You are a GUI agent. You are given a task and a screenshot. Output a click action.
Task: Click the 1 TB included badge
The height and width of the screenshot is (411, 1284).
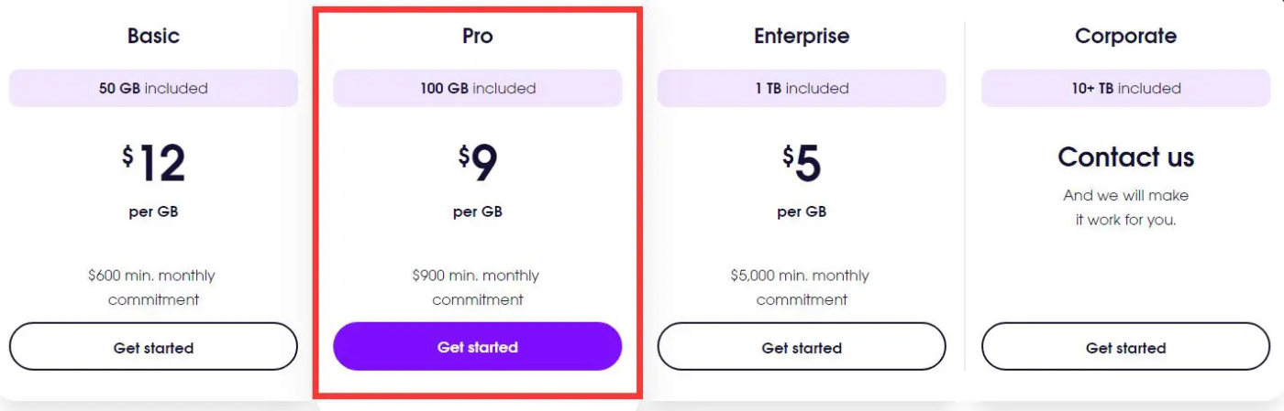802,89
